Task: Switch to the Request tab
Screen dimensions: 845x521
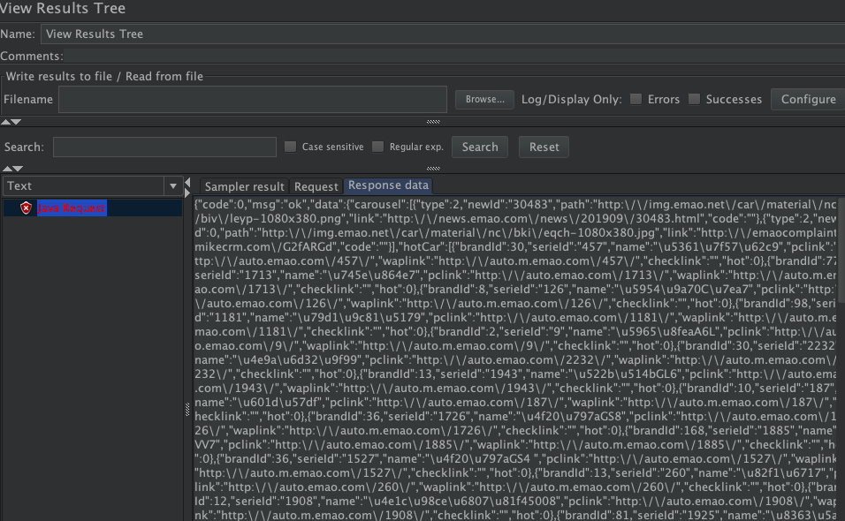Action: point(316,186)
